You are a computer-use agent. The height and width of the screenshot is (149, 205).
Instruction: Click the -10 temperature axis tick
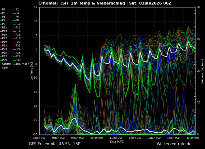pos(35,78)
